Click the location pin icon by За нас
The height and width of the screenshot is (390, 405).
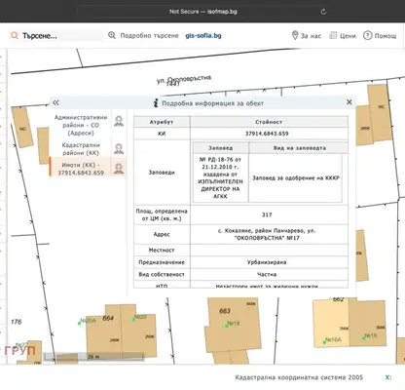[295, 35]
